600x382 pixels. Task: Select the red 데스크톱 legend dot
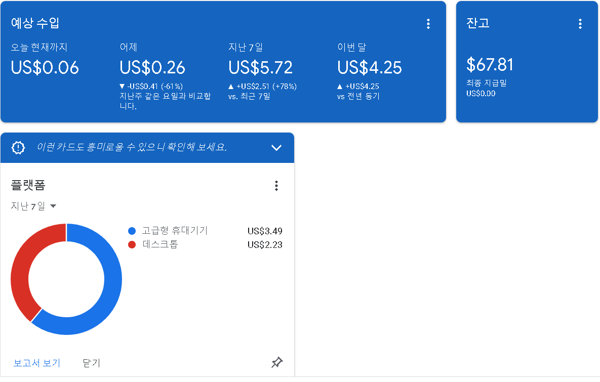[132, 245]
